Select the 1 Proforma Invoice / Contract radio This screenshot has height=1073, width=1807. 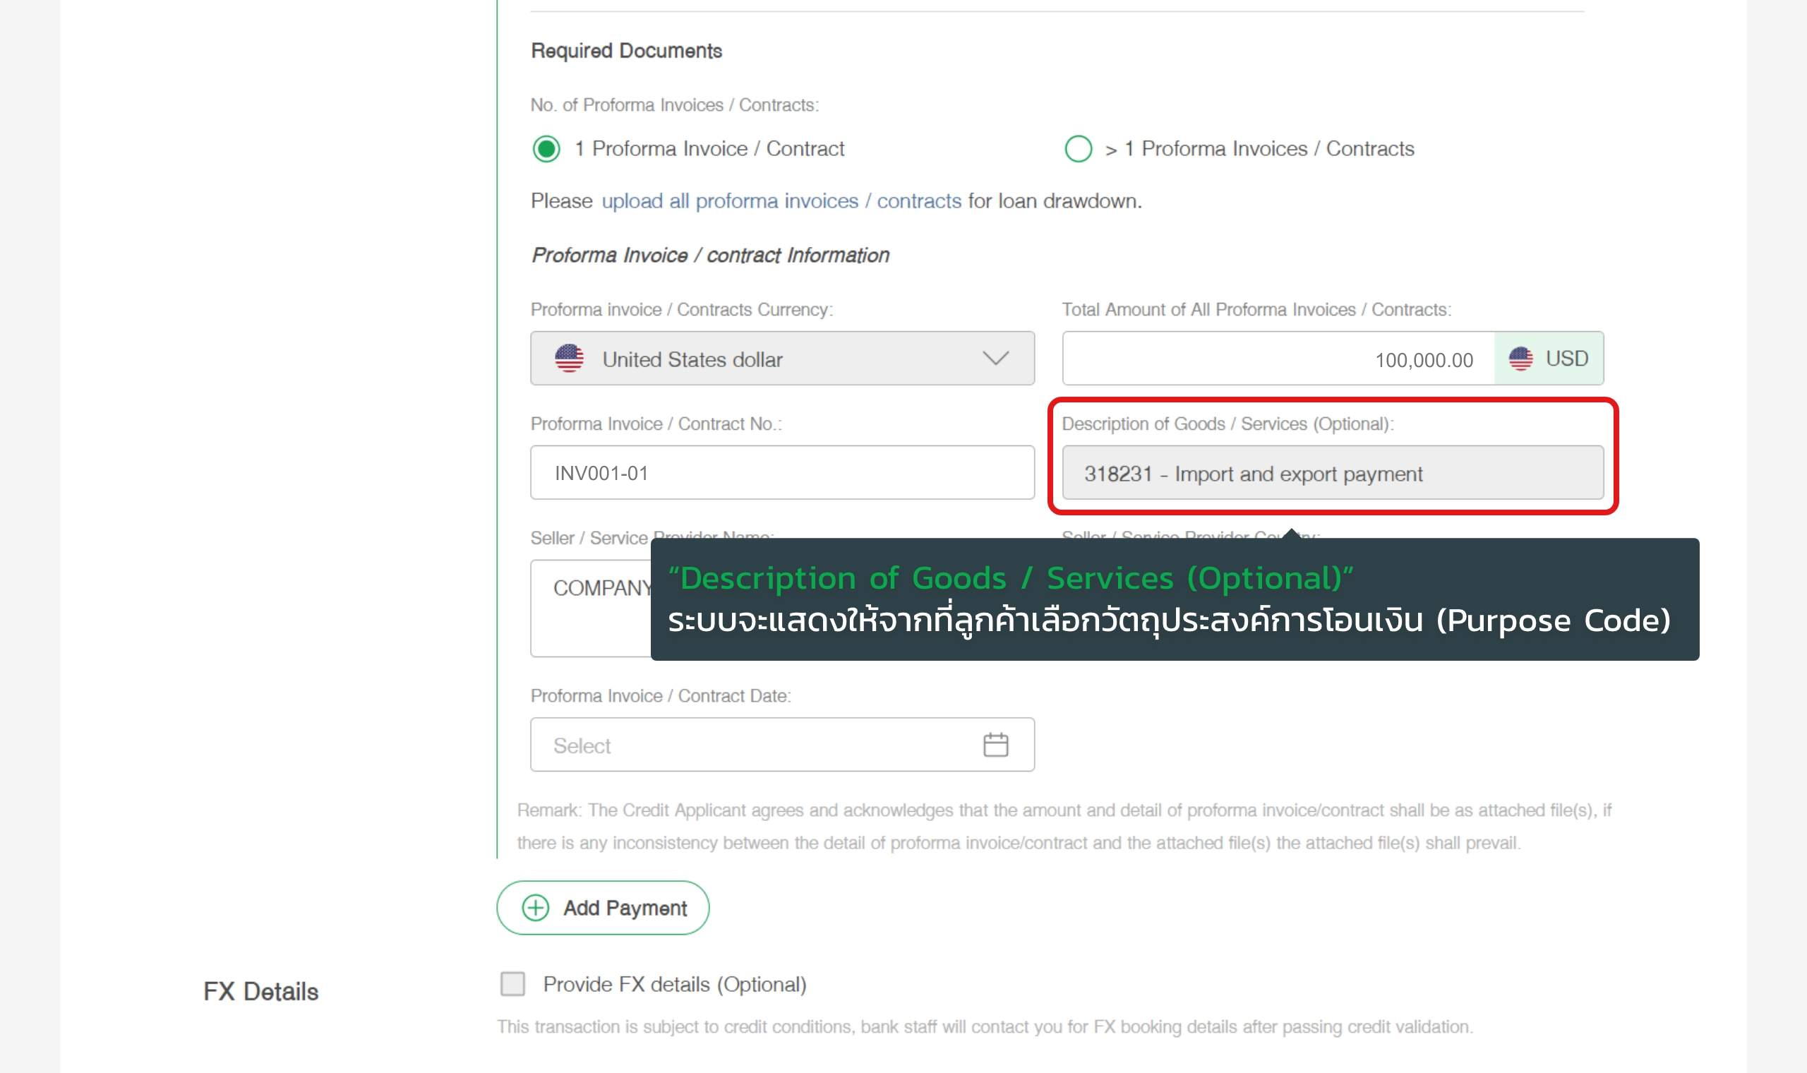tap(546, 149)
